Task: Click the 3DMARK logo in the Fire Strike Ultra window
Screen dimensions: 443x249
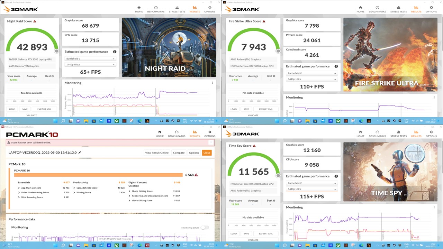Action: (x=242, y=9)
